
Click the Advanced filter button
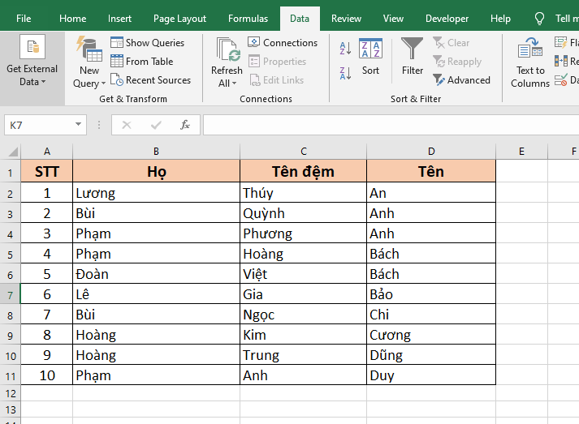pyautogui.click(x=439, y=80)
